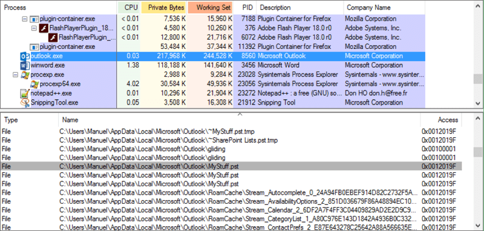Click the icon of plugin-container.exe PID 7188
The image size is (484, 231).
pyautogui.click(x=34, y=19)
